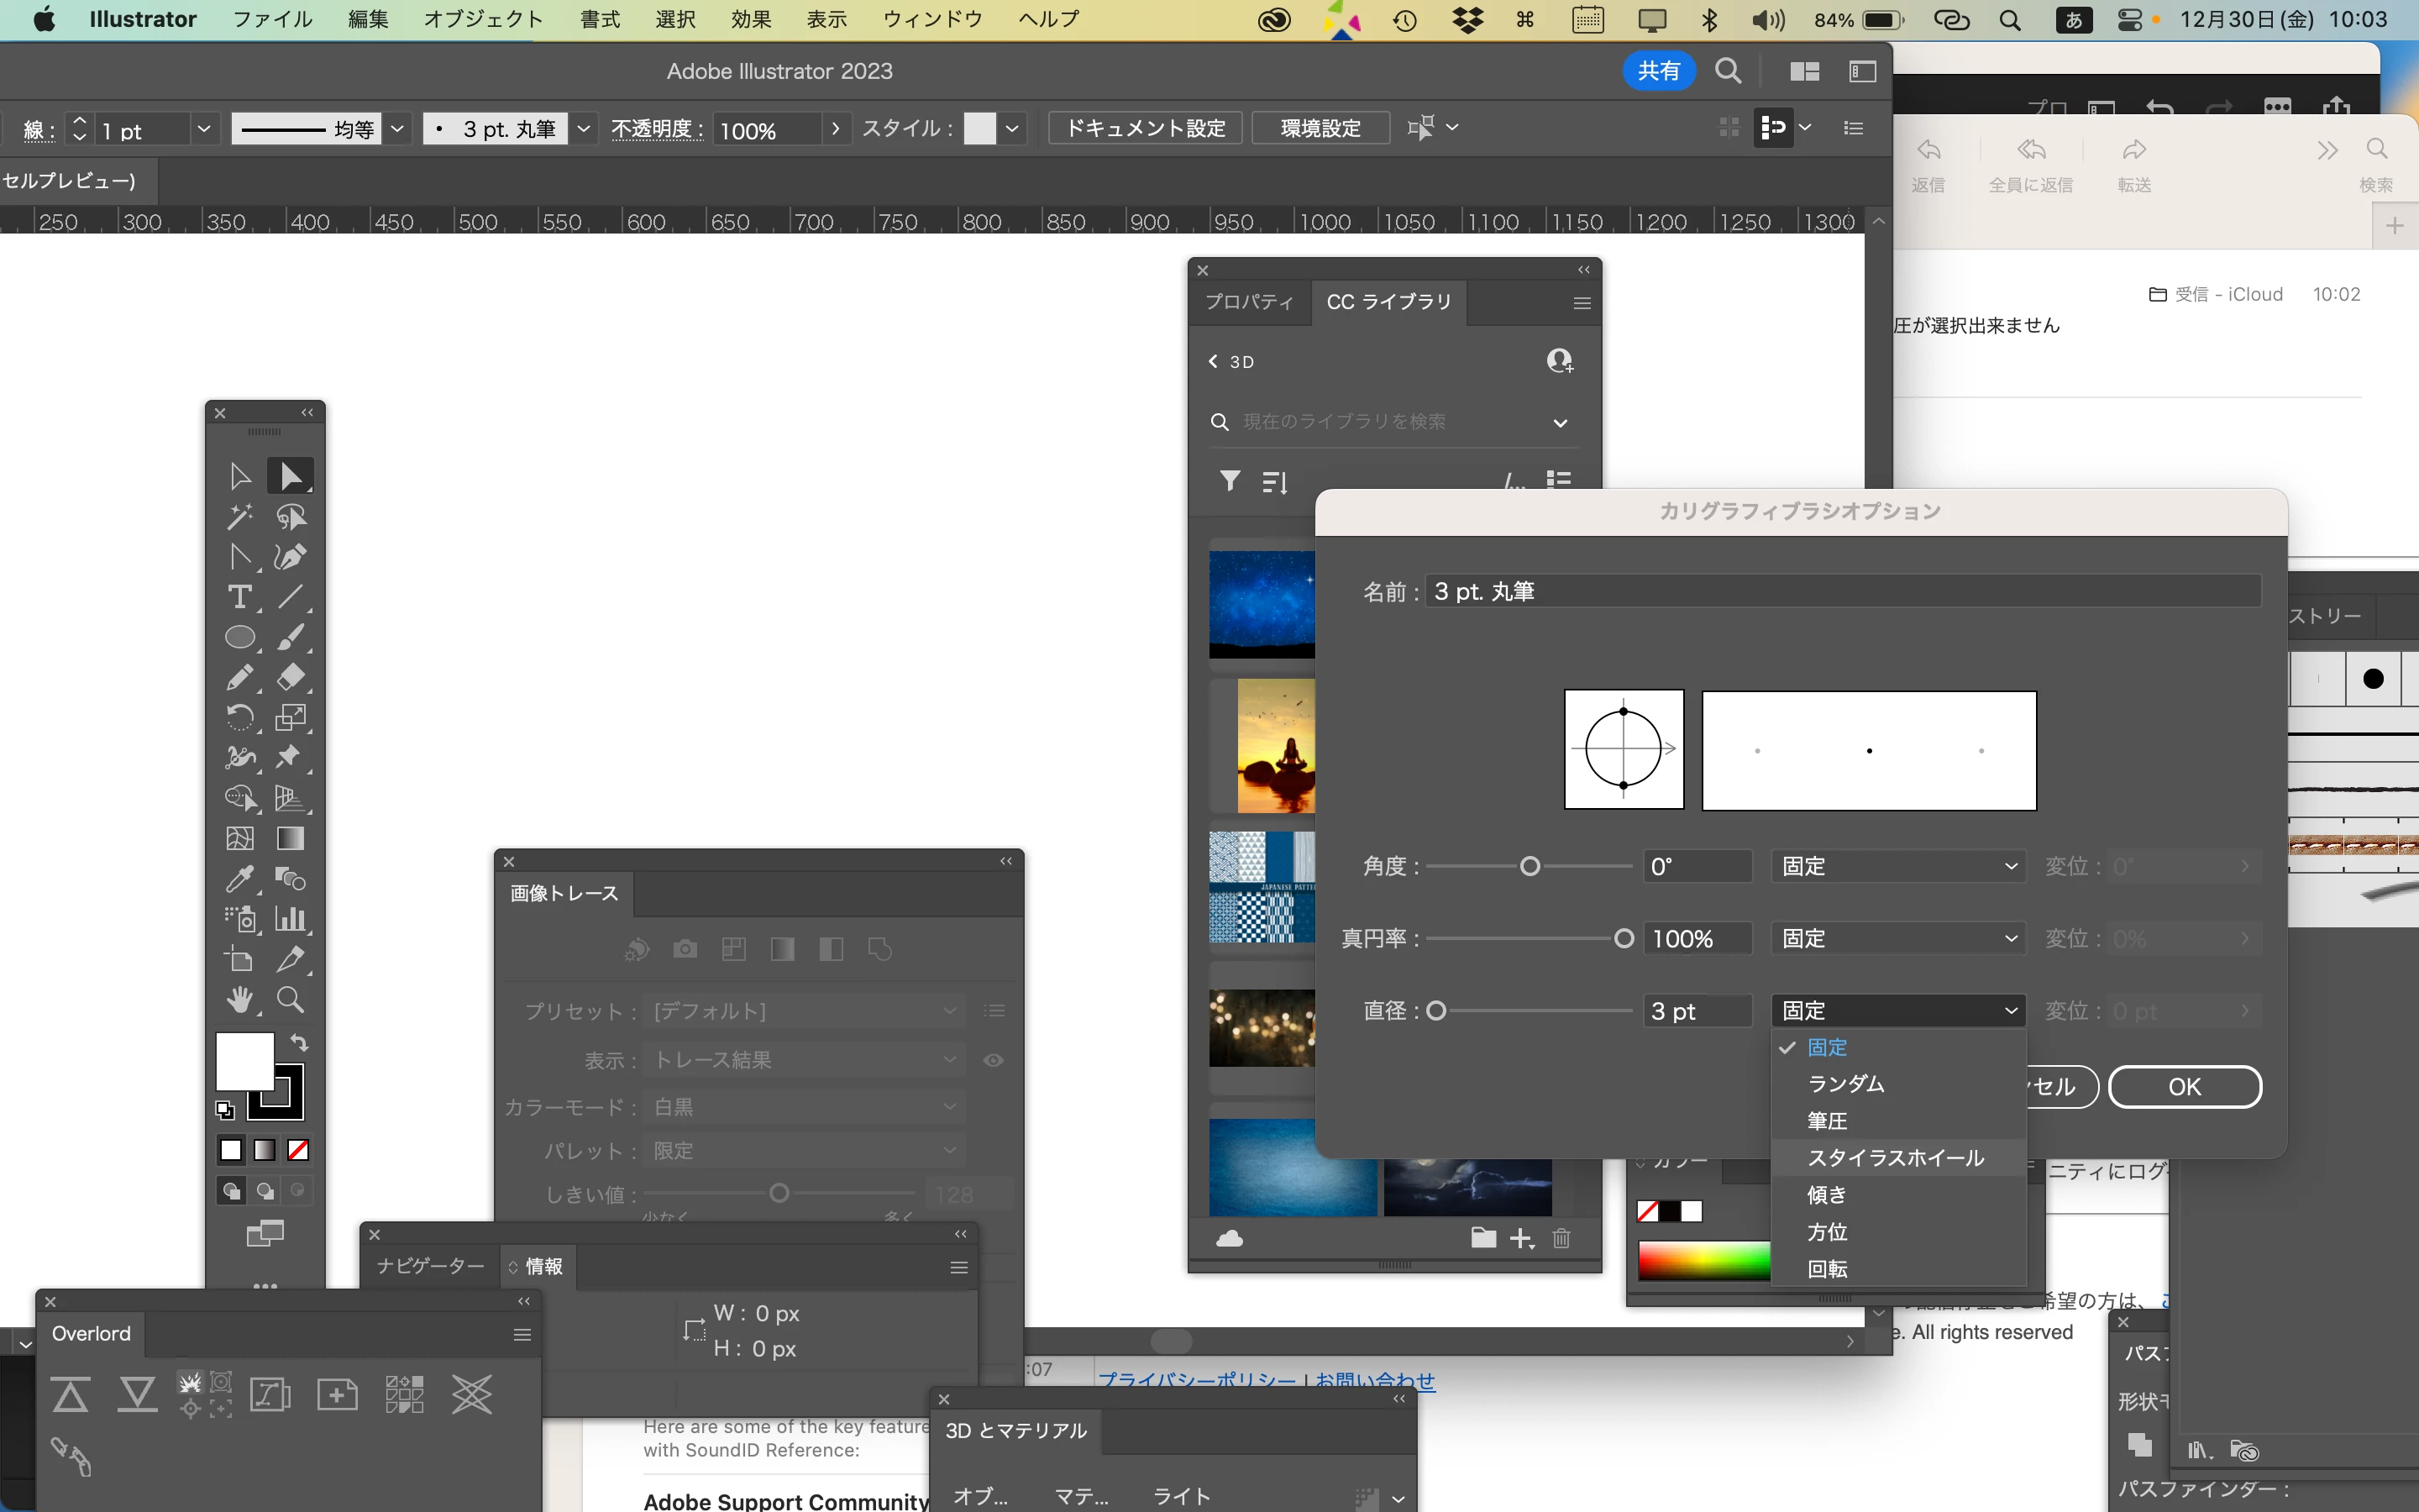Switch to the プロパティ tab
The height and width of the screenshot is (1512, 2419).
pos(1248,302)
